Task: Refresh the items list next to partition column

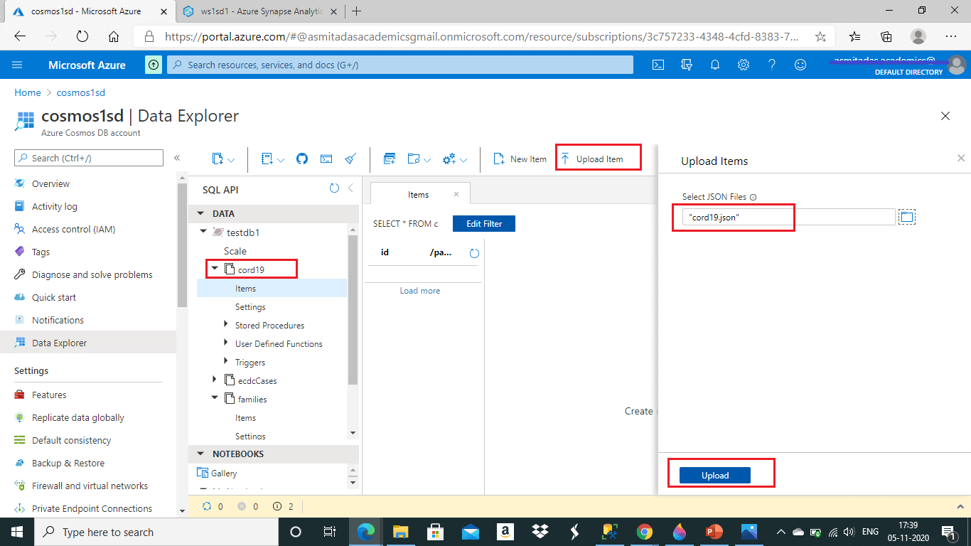Action: point(474,253)
